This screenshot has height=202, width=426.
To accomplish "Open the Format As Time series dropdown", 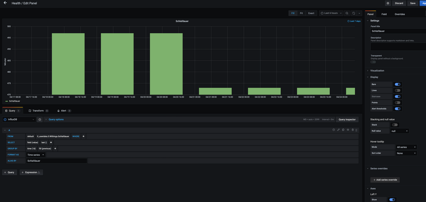I will tap(36, 155).
